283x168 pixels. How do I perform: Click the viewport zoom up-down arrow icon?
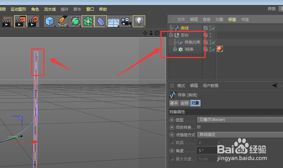[151, 33]
